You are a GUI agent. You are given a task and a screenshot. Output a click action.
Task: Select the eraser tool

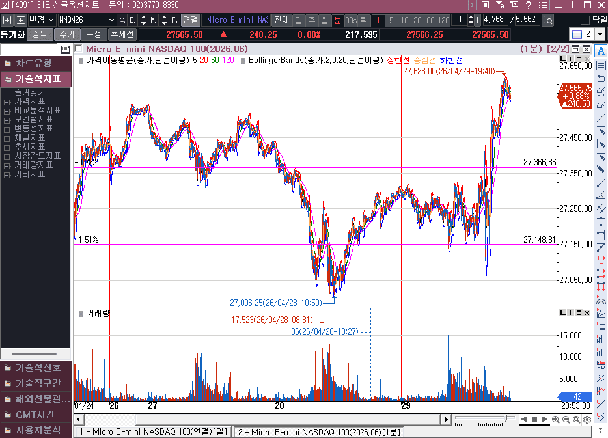[601, 105]
